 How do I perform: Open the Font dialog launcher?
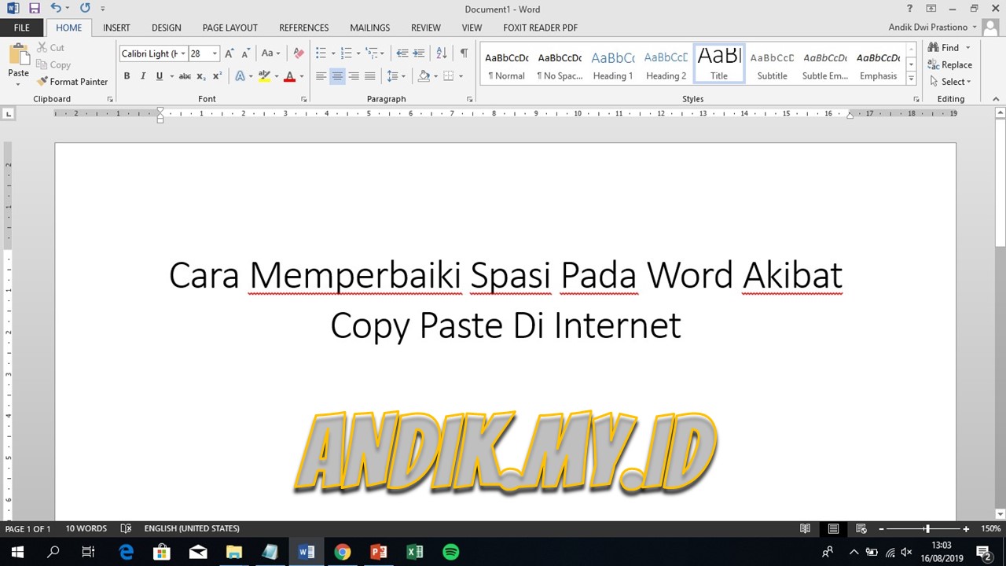coord(304,100)
